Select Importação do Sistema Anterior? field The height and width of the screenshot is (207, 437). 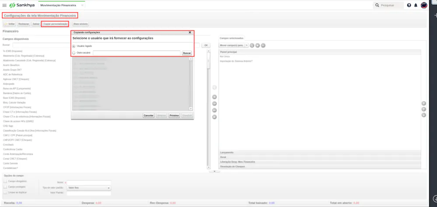pos(236,61)
